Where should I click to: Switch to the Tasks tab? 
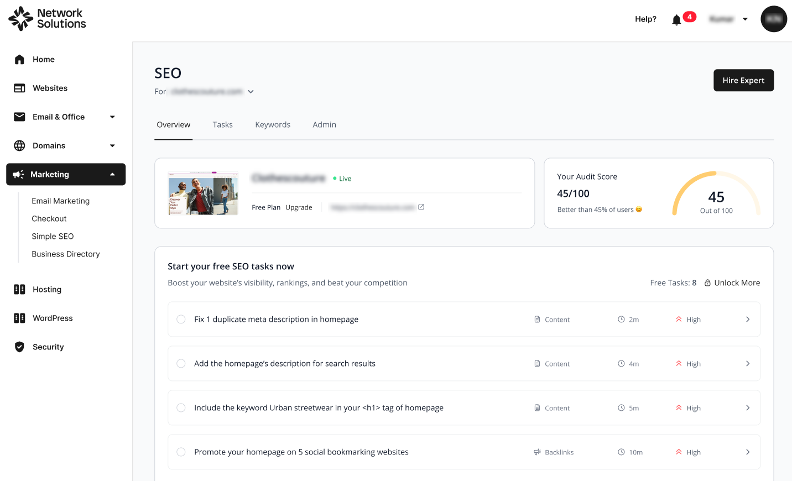(222, 125)
